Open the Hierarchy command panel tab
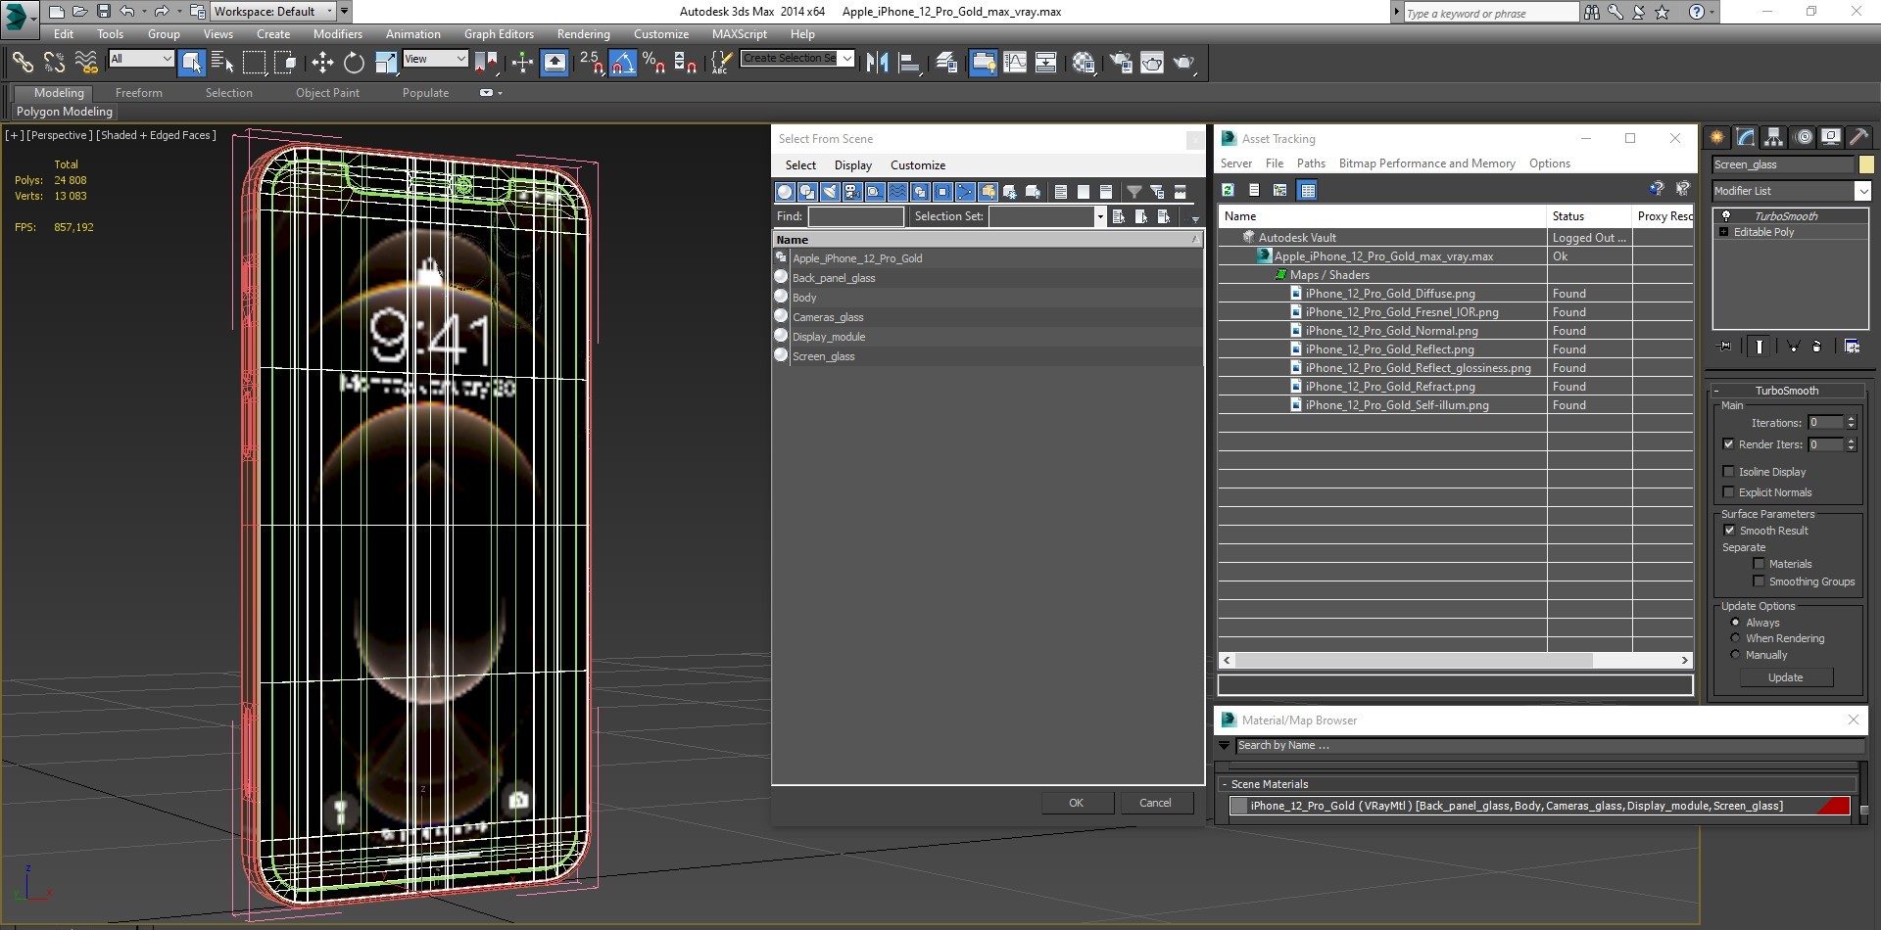 tap(1773, 137)
